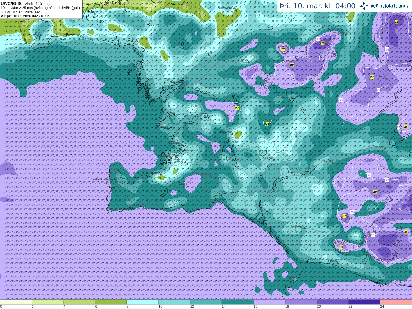Viewport: 412px width, 309px height.
Task: Click the yellow gust marker 26
Action: [x=406, y=127]
